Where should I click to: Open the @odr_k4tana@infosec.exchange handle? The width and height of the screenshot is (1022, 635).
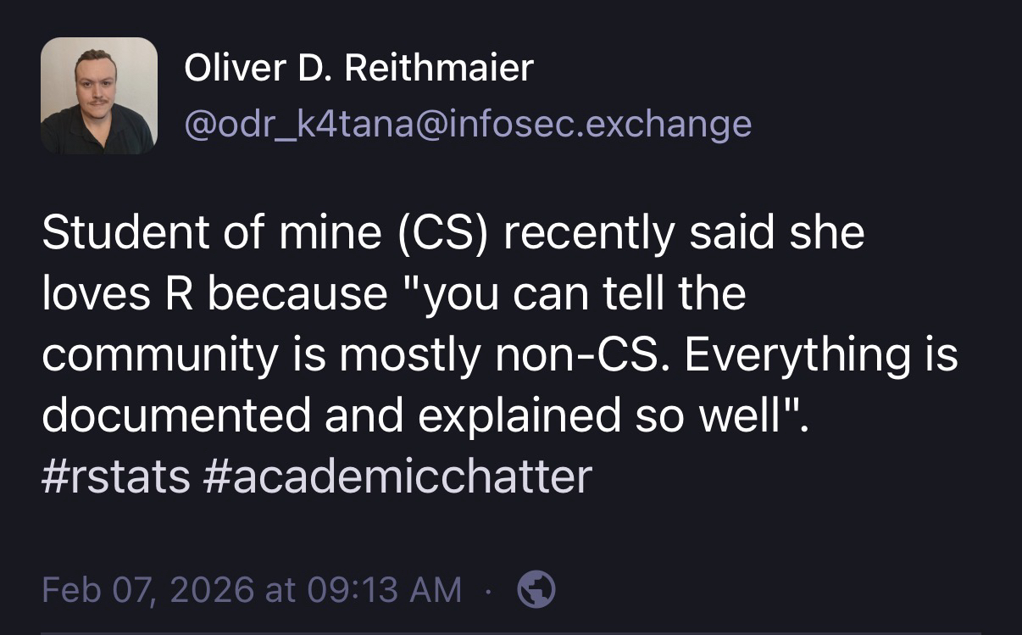467,124
